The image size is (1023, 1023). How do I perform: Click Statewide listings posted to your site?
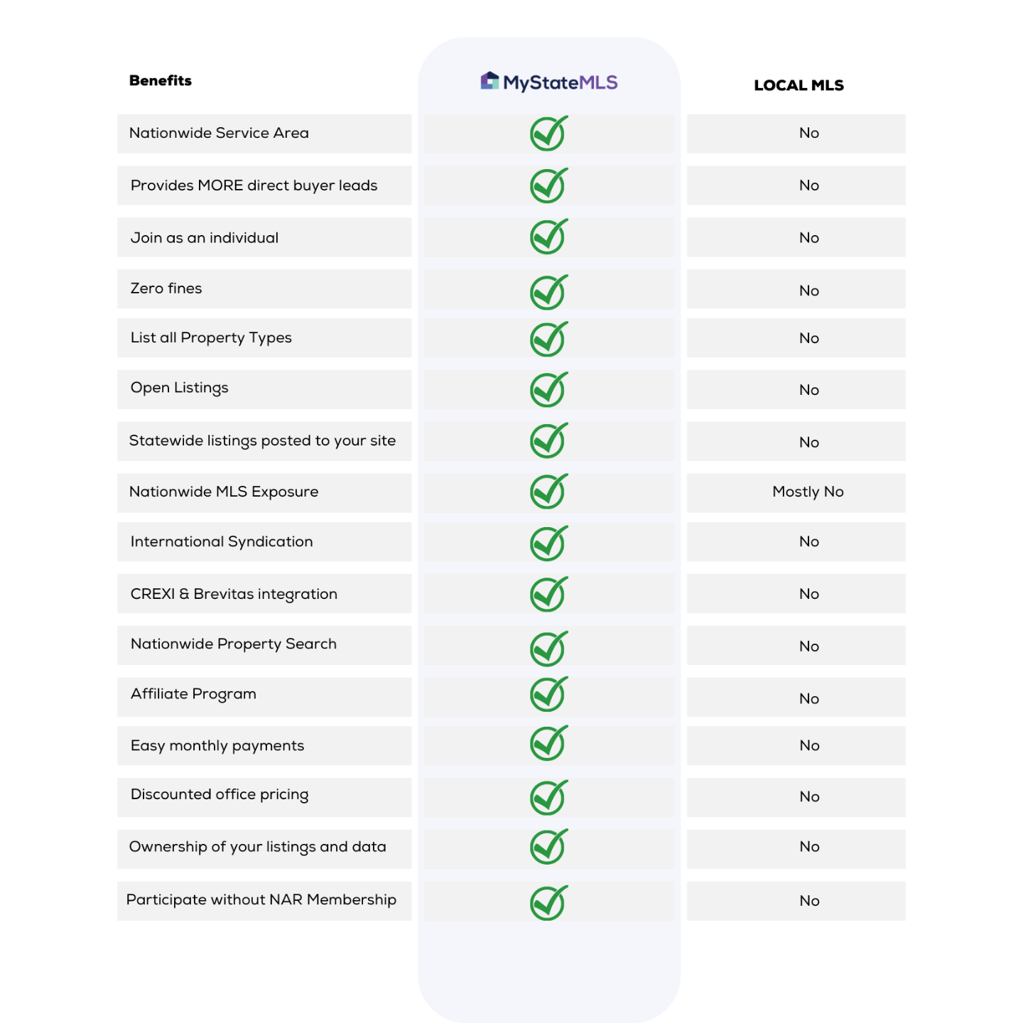262,441
